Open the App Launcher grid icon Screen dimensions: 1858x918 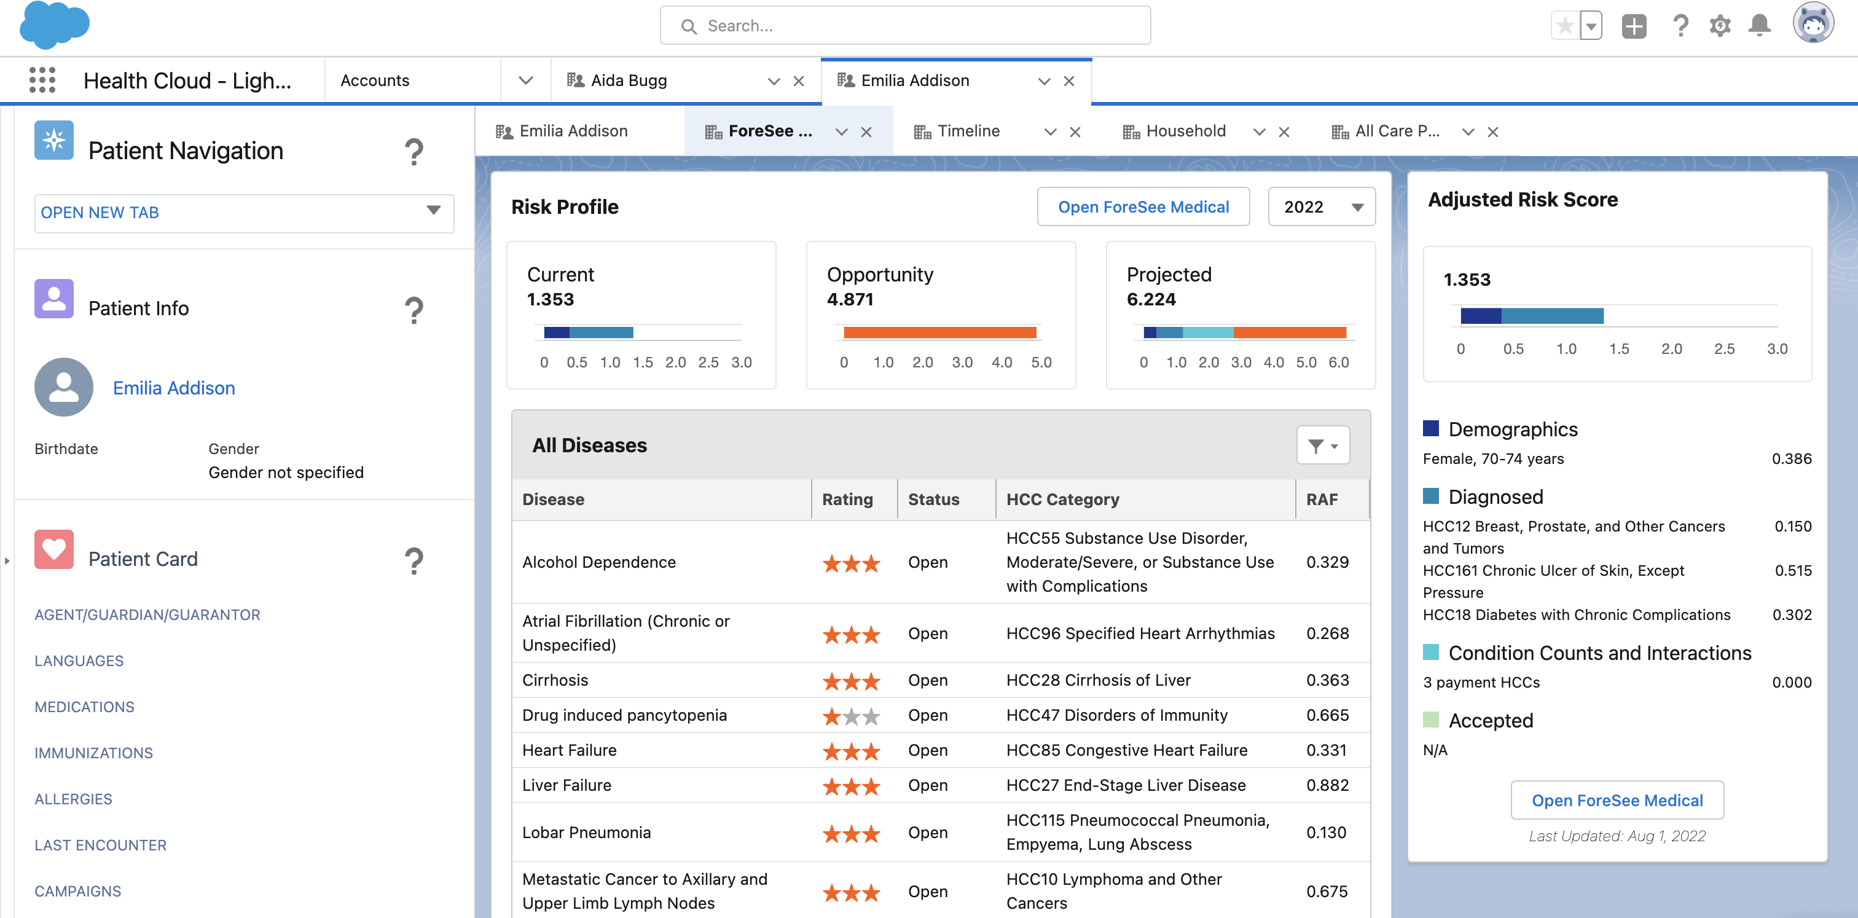42,80
